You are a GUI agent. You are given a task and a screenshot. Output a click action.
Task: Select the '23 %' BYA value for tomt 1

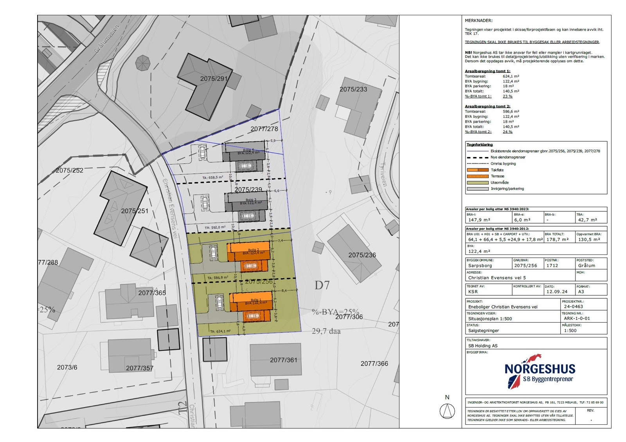click(x=507, y=96)
